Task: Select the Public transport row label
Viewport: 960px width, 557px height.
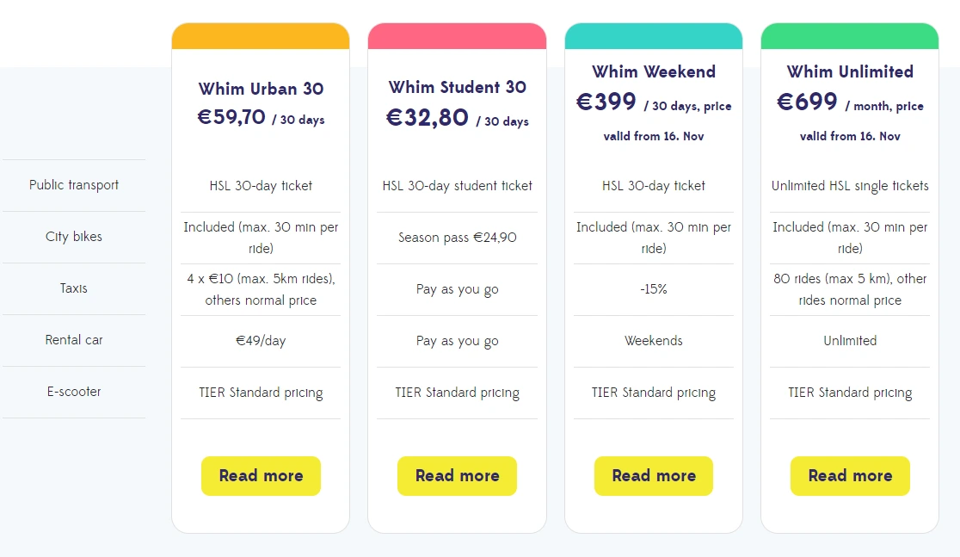Action: (x=74, y=185)
